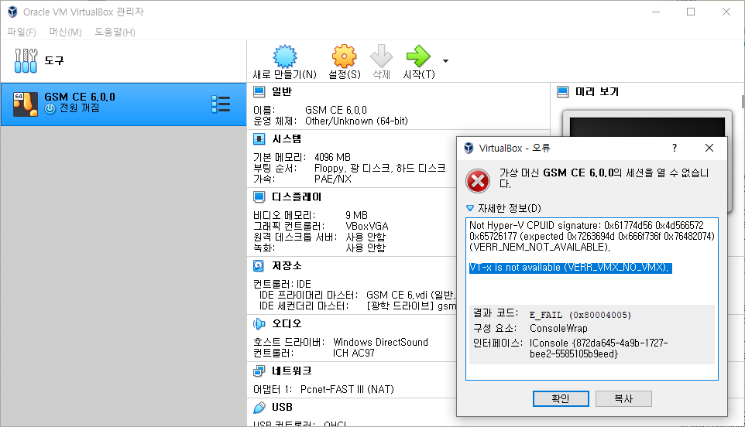Click the Audio (오디오) speaker icon
Screen dimensions: 745x427
259,323
